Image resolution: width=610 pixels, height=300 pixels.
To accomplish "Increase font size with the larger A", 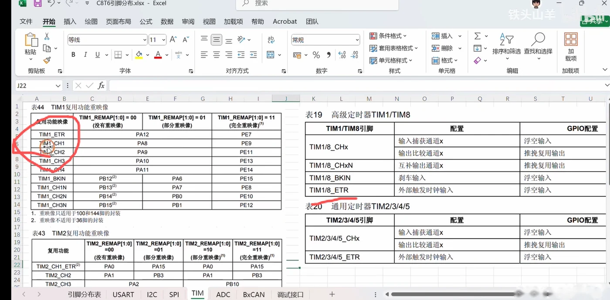I will (173, 40).
